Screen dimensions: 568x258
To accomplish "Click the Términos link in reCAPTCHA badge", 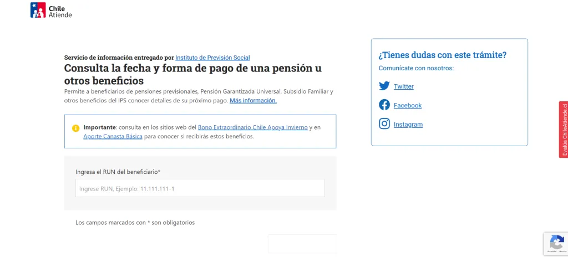I will pyautogui.click(x=561, y=252).
